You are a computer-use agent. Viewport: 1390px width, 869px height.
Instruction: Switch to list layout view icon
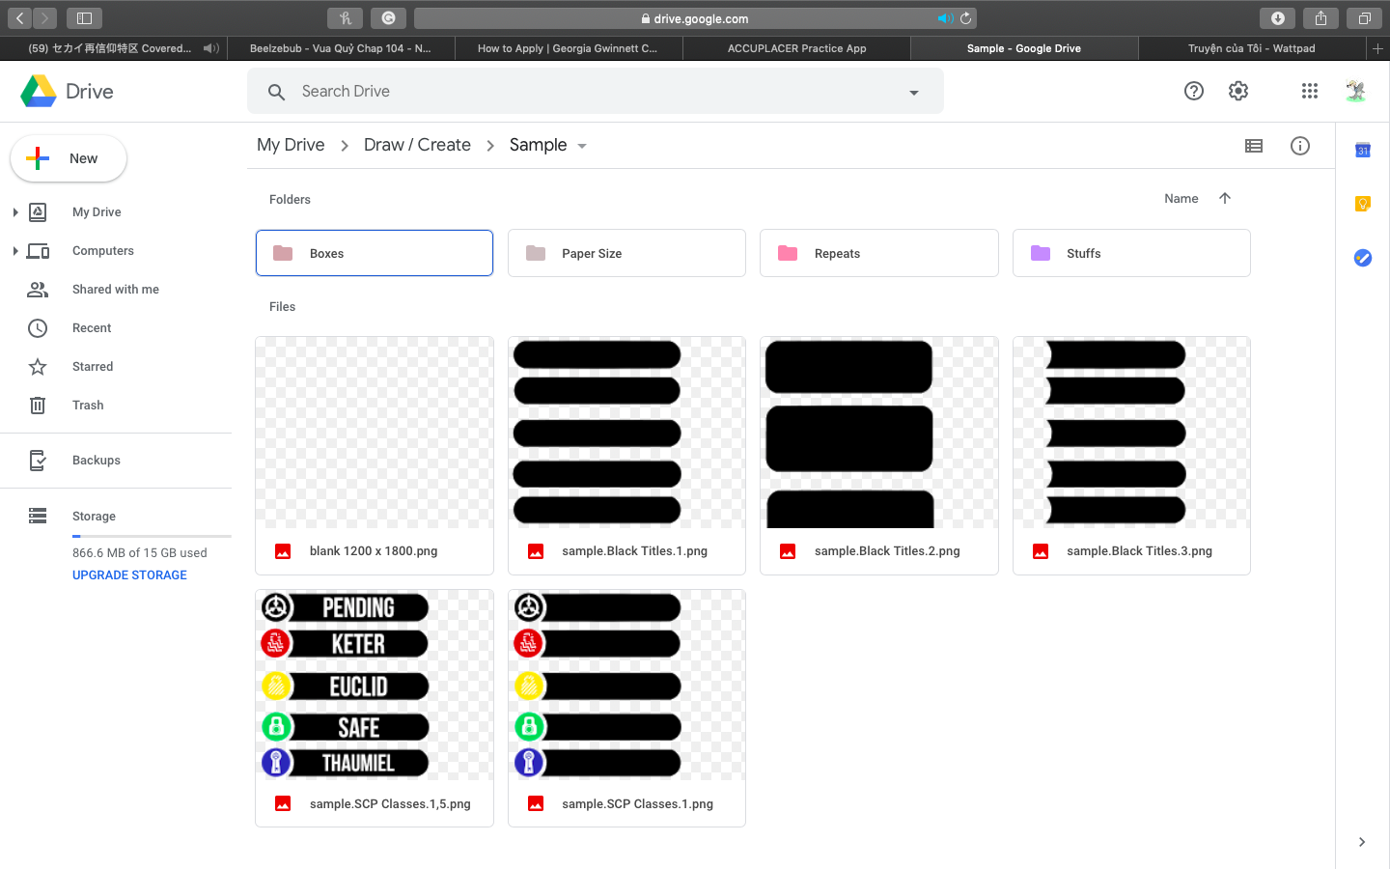click(x=1254, y=146)
